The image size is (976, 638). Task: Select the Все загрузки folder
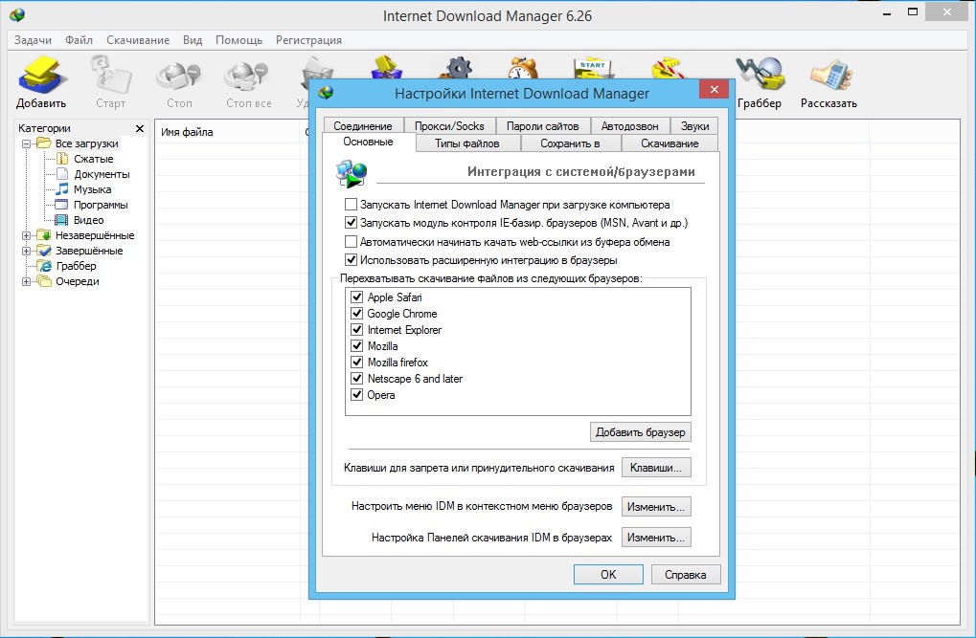coord(86,143)
